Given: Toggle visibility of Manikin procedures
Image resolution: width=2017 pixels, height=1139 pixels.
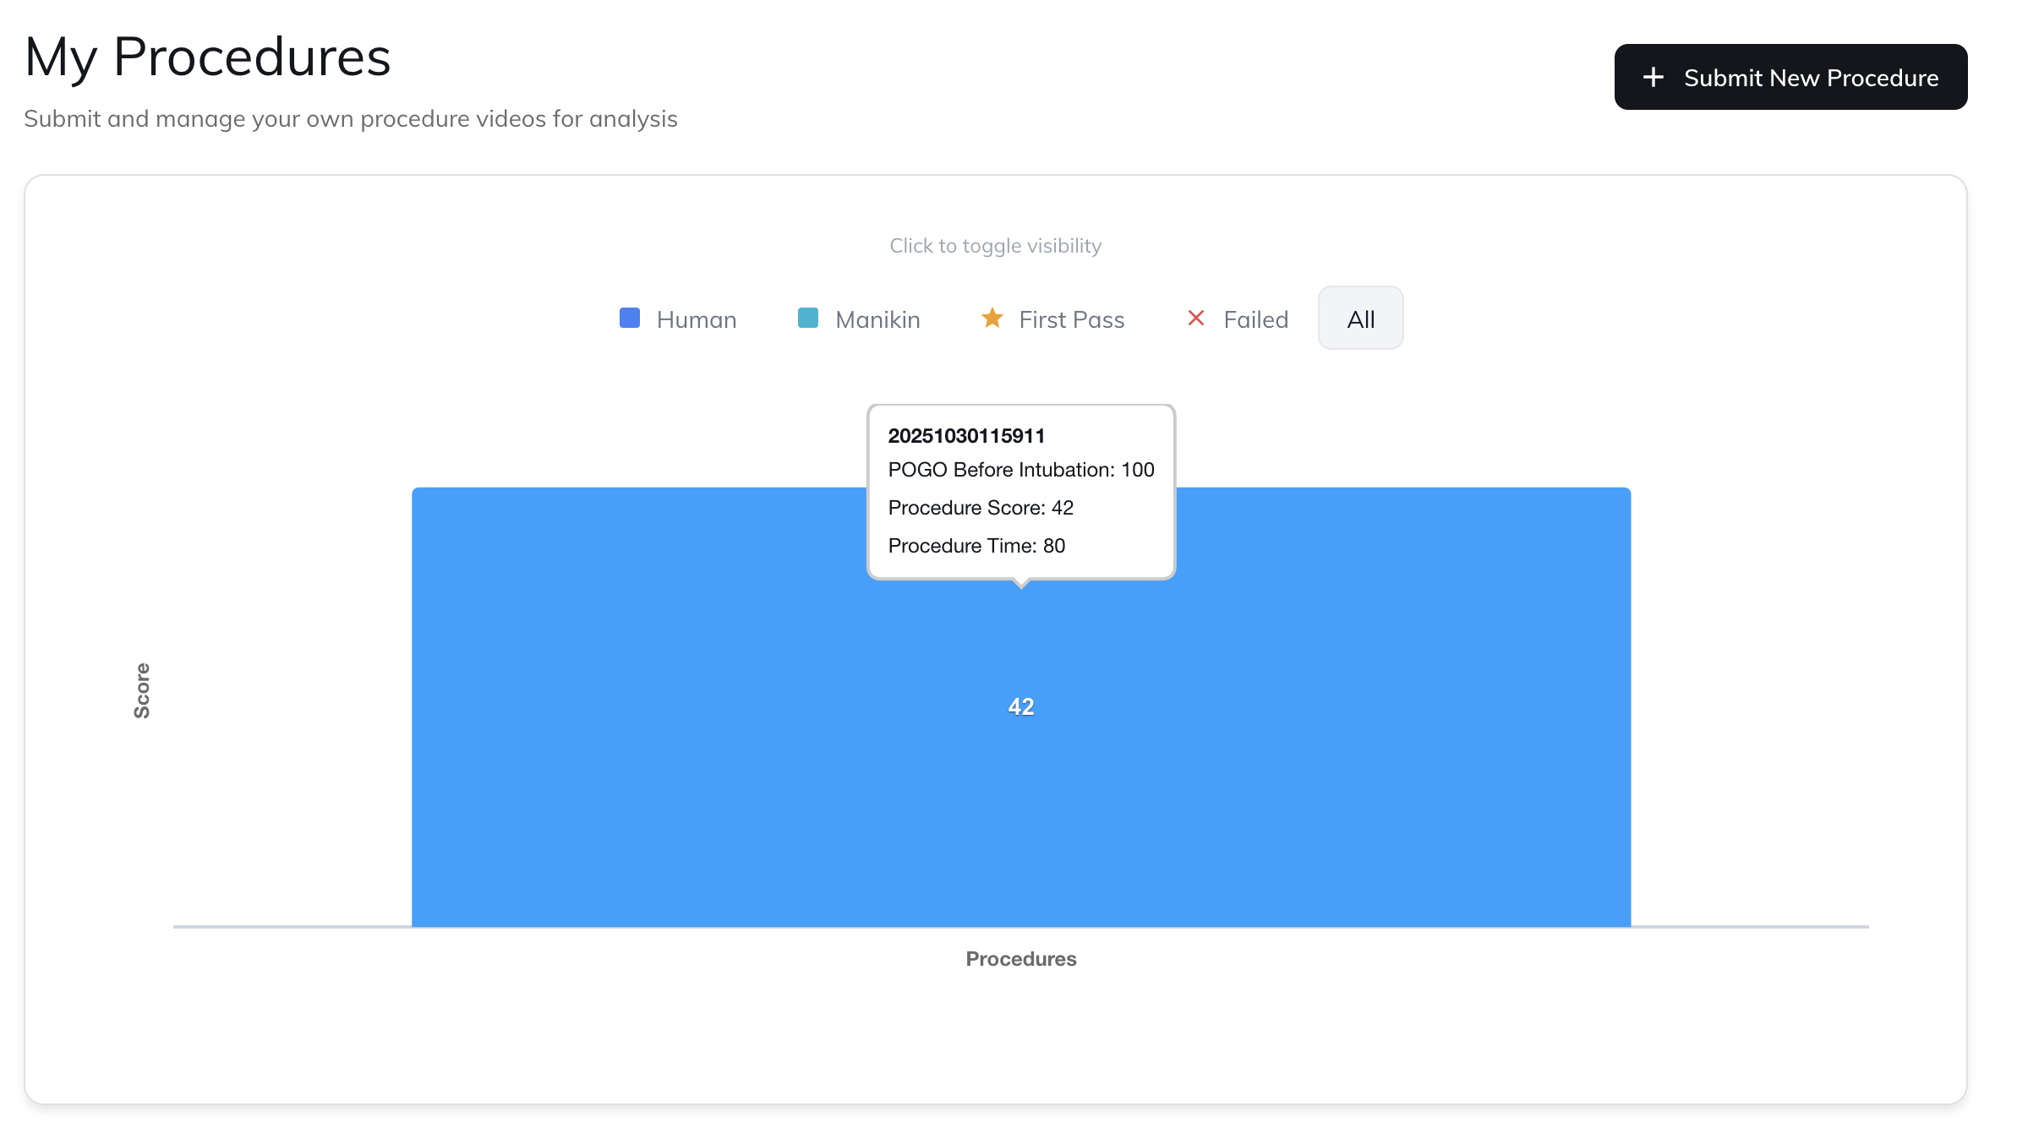Looking at the screenshot, I should [877, 319].
